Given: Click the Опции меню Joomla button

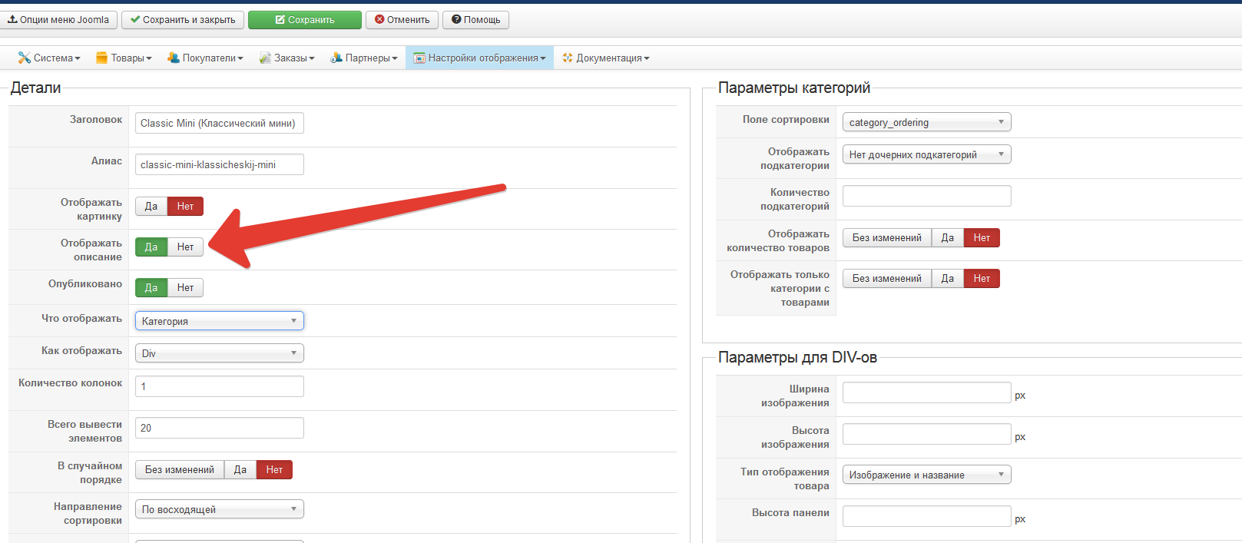Looking at the screenshot, I should [x=59, y=20].
